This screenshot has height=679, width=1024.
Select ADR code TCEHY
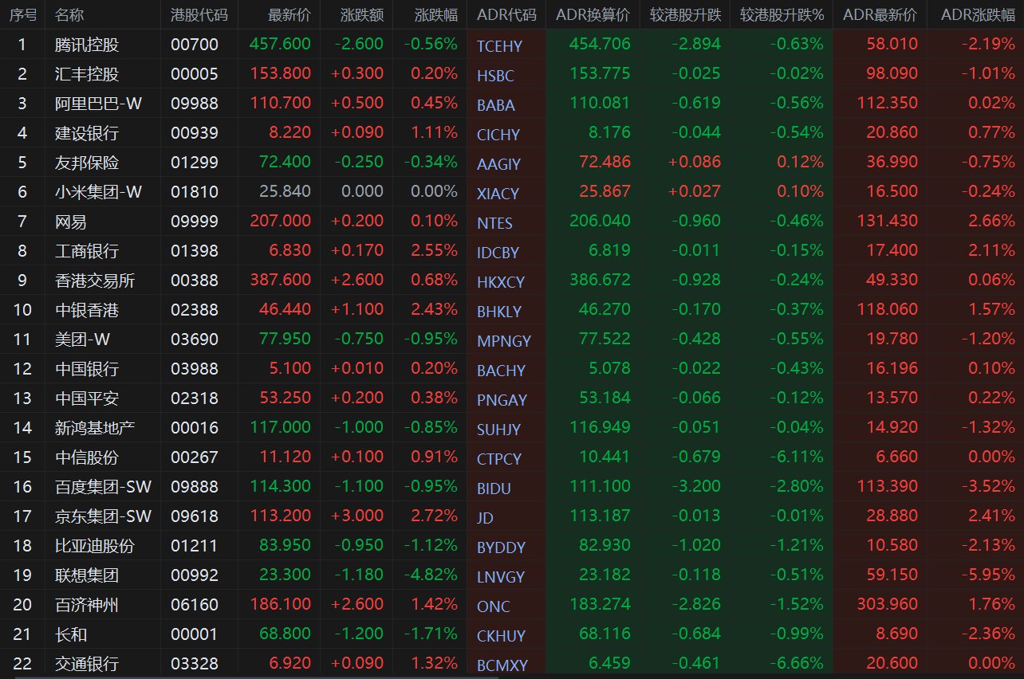coord(499,46)
